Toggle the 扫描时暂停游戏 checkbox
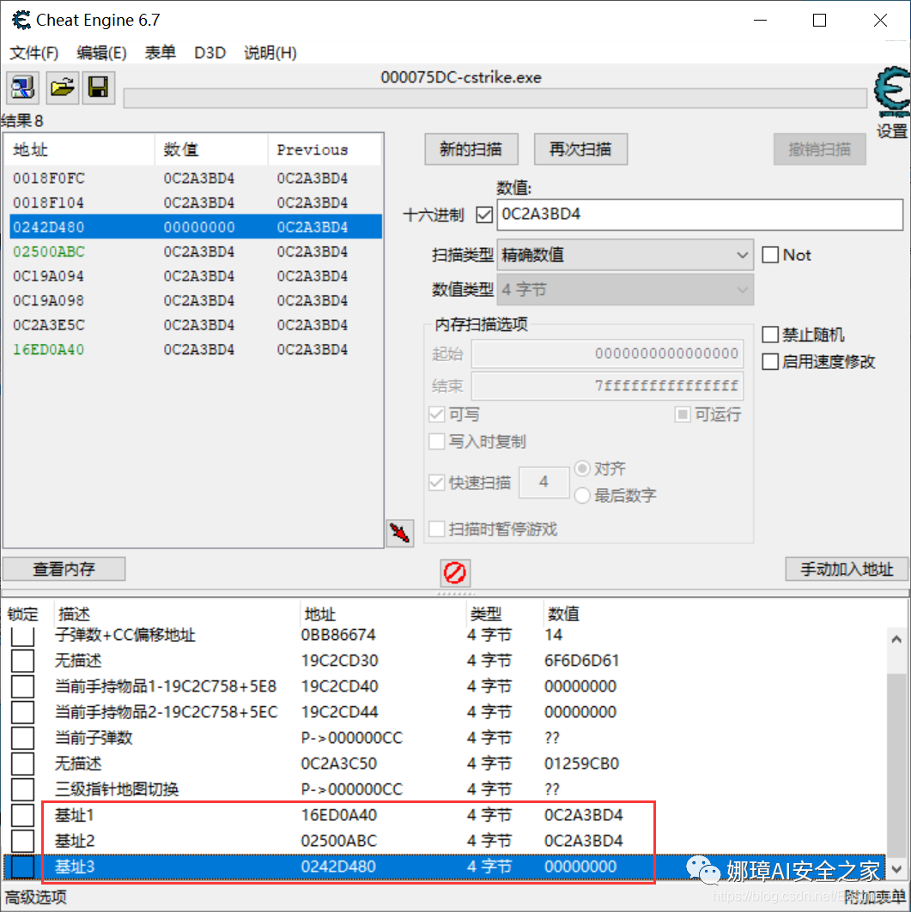The image size is (911, 912). point(436,528)
